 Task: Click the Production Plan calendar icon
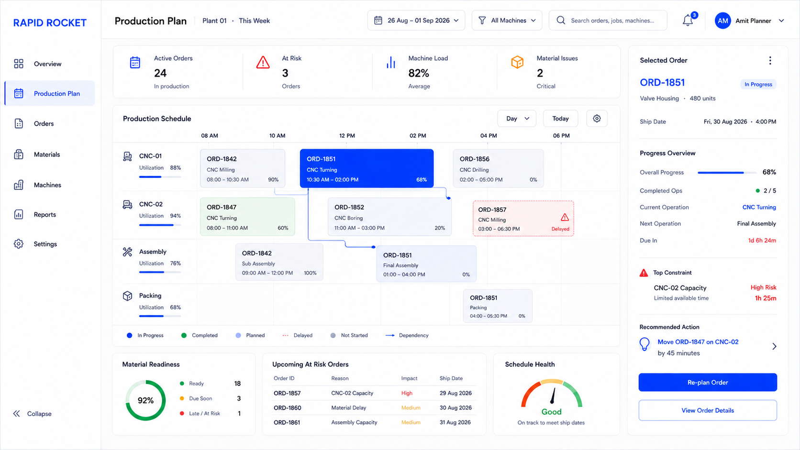[x=19, y=93]
